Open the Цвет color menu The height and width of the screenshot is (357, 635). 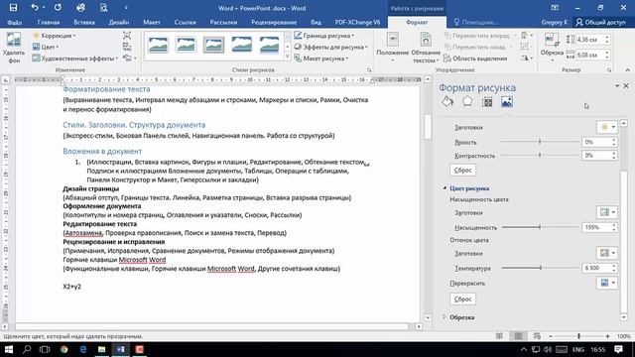[46, 47]
